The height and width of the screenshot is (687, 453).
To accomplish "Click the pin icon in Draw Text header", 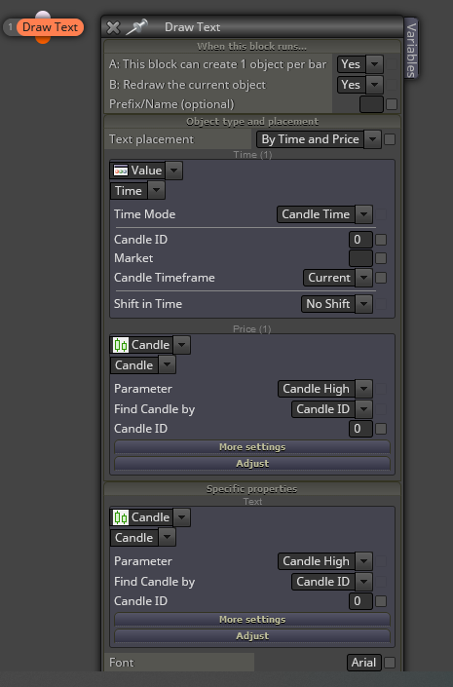I will [x=136, y=27].
